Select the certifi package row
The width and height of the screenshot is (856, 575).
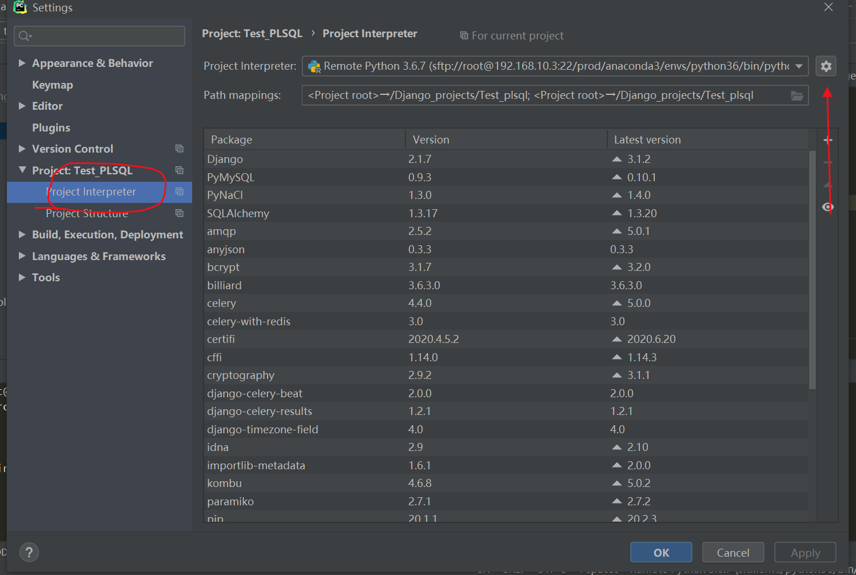point(506,339)
